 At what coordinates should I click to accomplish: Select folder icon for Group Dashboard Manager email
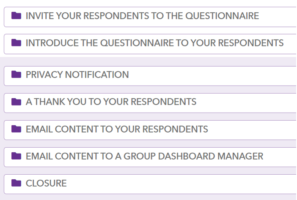[x=16, y=156]
